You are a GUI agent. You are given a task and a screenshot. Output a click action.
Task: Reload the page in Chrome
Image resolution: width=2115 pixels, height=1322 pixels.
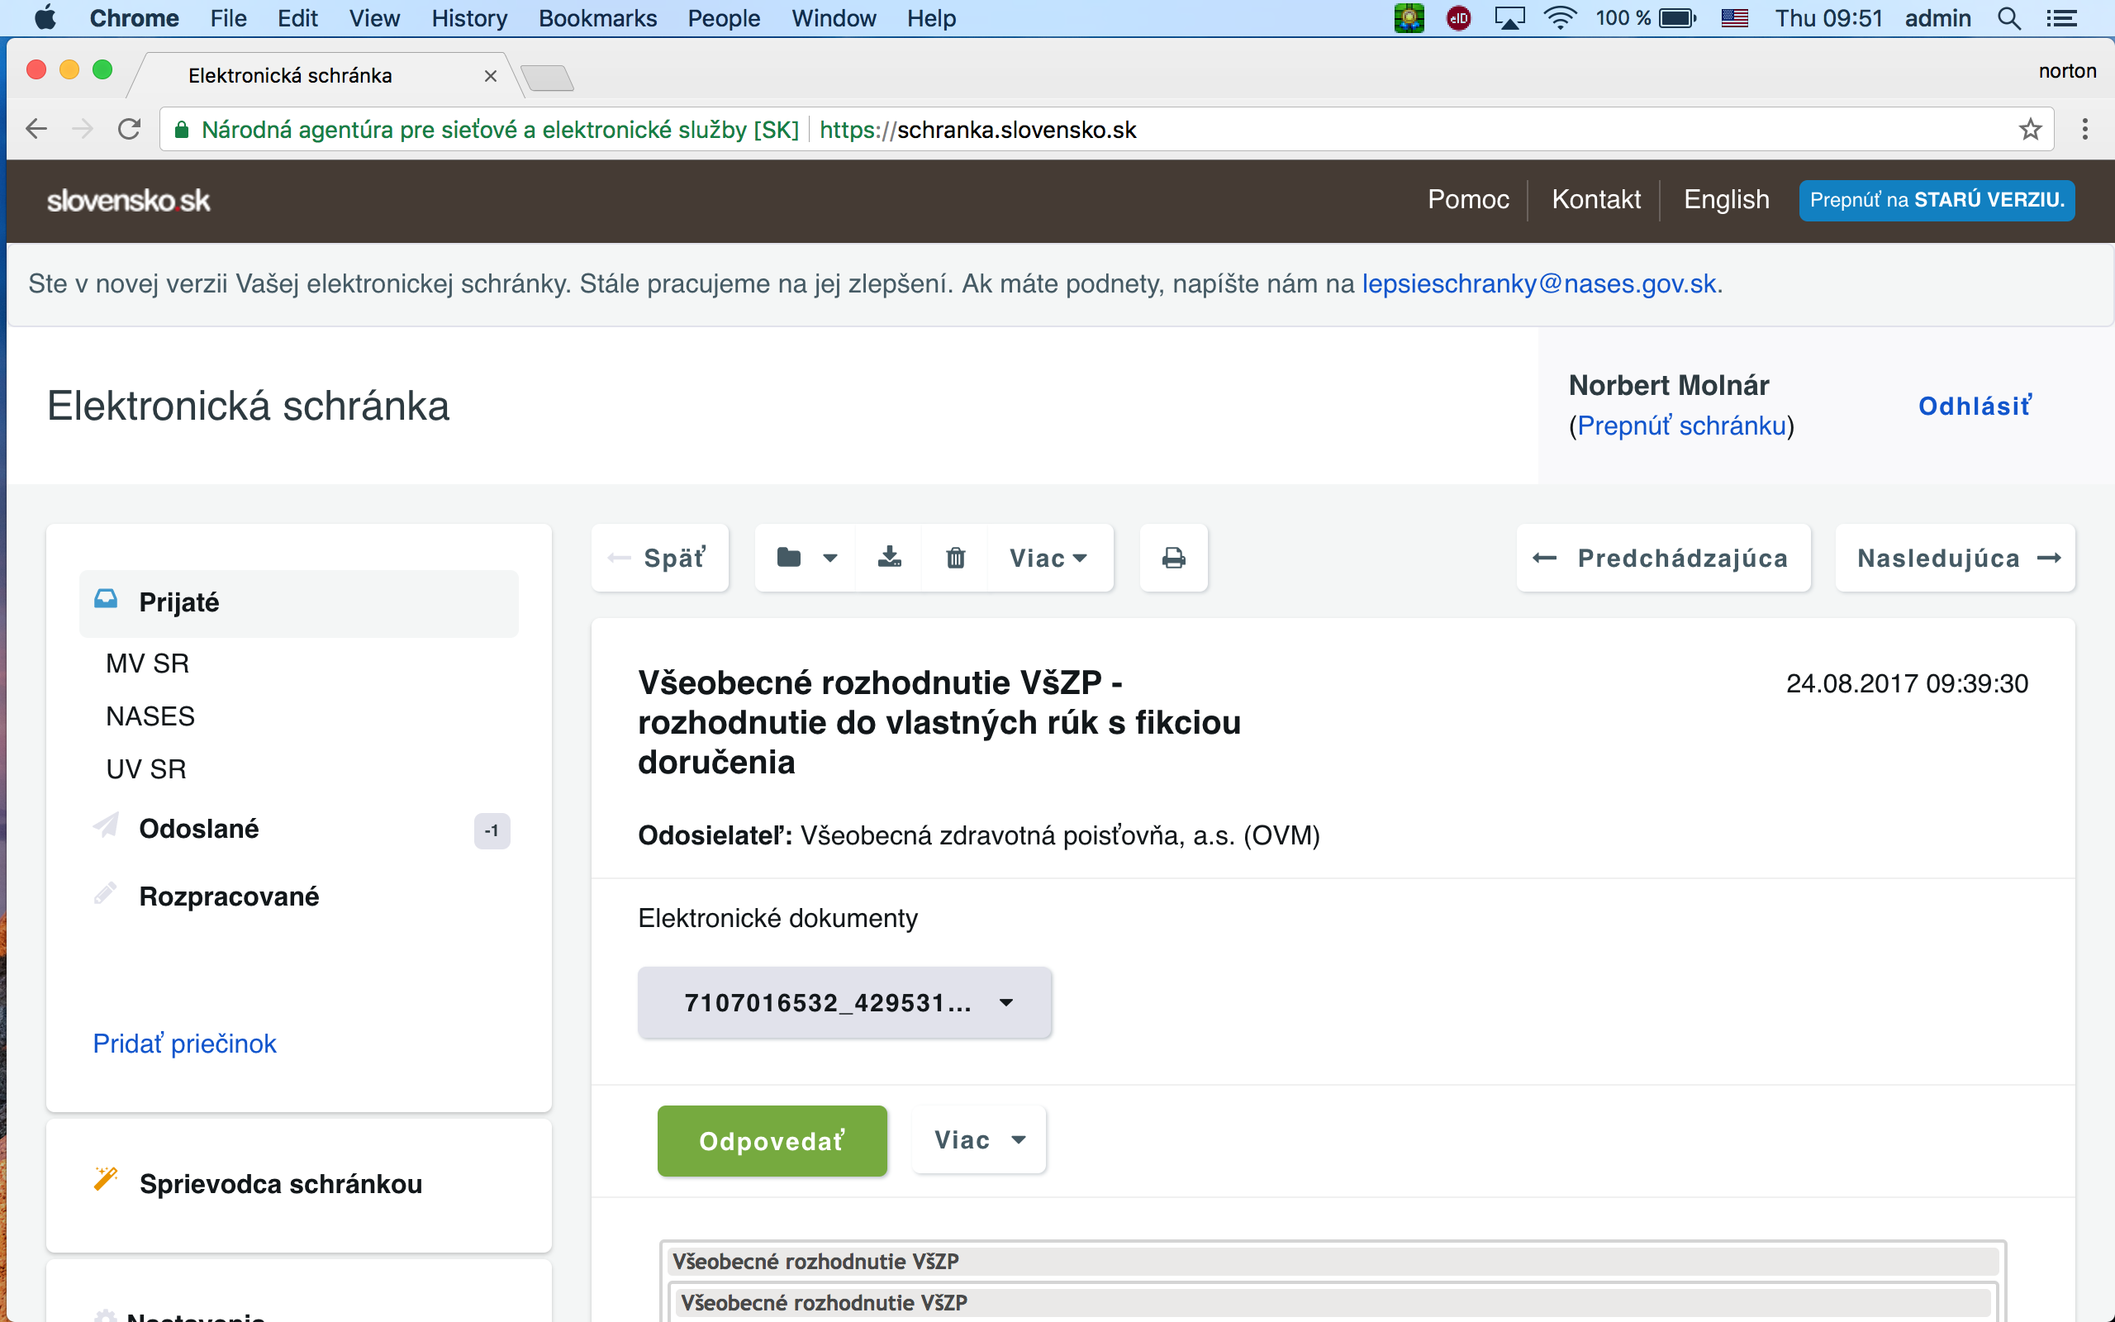[130, 130]
